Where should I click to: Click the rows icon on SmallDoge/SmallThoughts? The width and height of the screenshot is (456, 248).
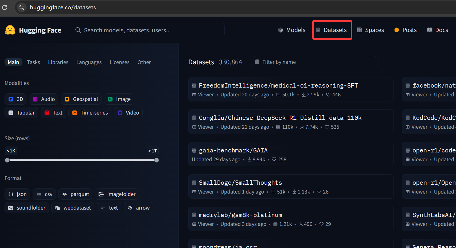[x=273, y=192]
